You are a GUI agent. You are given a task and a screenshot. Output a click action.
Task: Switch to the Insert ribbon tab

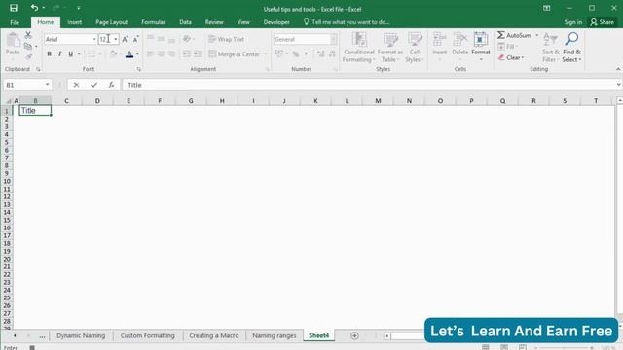click(75, 22)
